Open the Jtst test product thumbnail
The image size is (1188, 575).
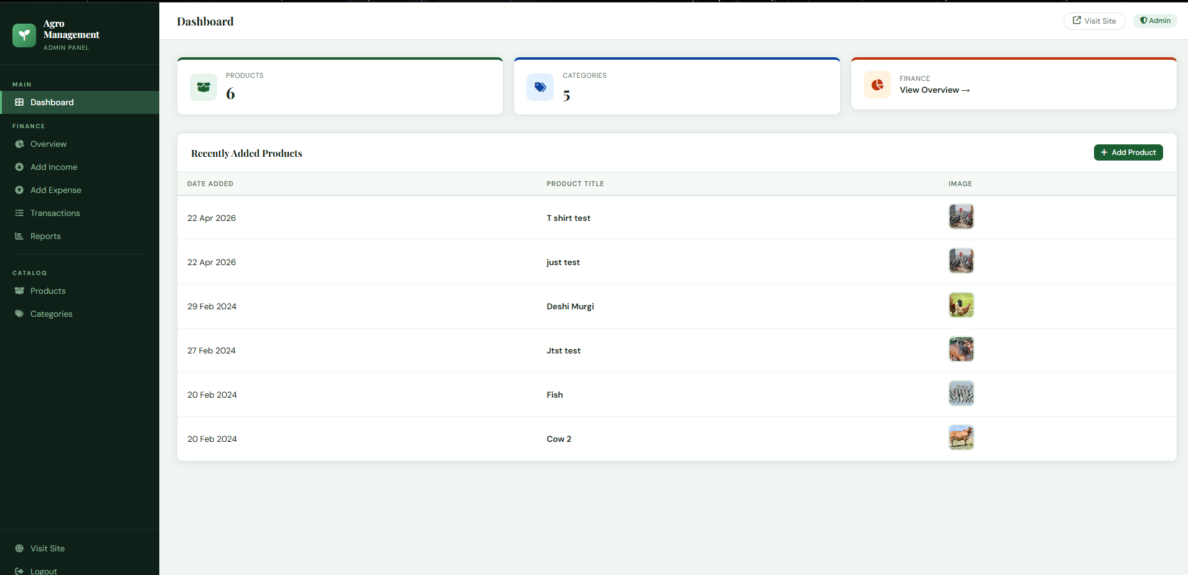pyautogui.click(x=961, y=349)
